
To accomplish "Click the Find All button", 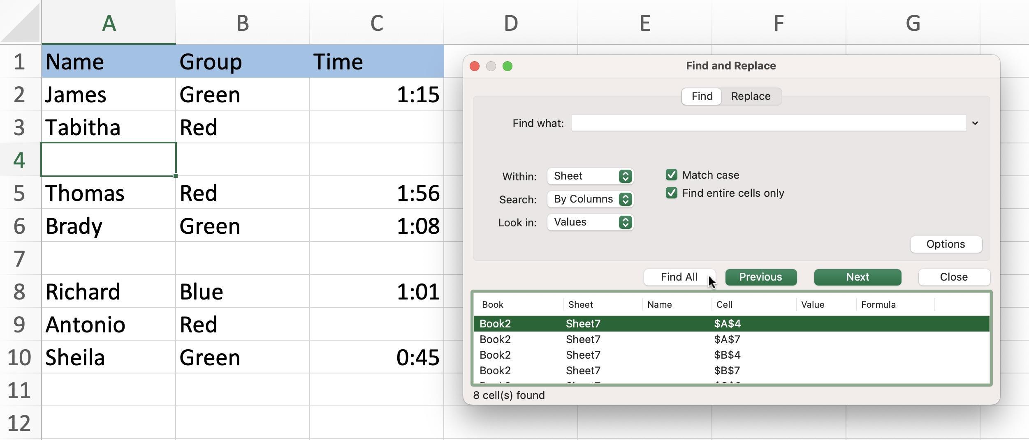I will [x=679, y=277].
